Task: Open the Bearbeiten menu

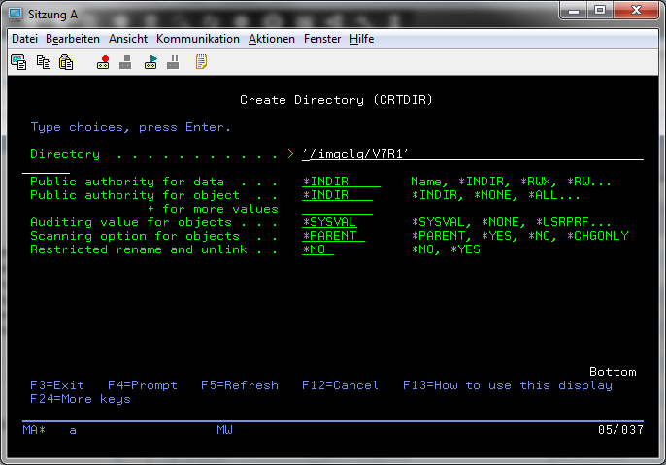Action: tap(73, 39)
